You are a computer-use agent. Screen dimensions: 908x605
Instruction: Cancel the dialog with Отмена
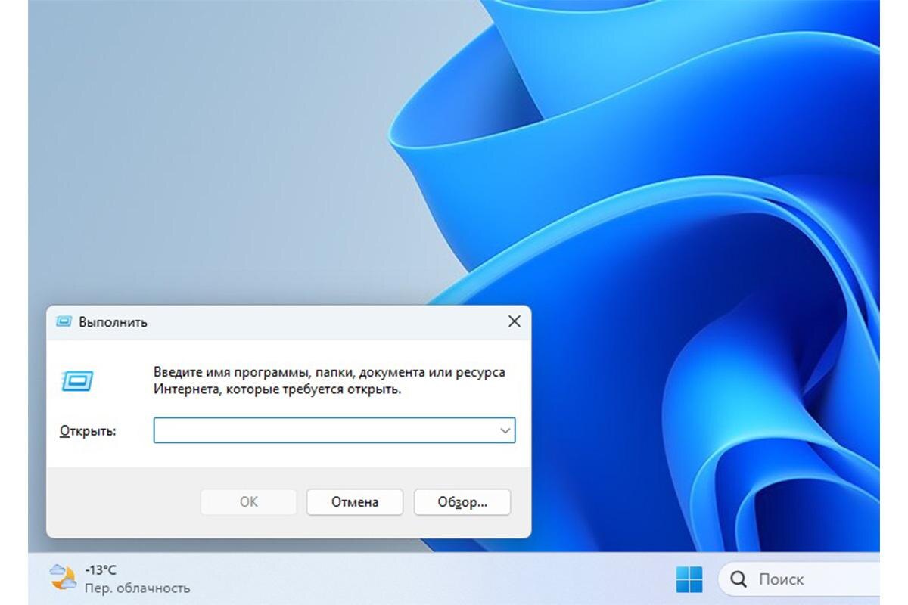(x=355, y=502)
